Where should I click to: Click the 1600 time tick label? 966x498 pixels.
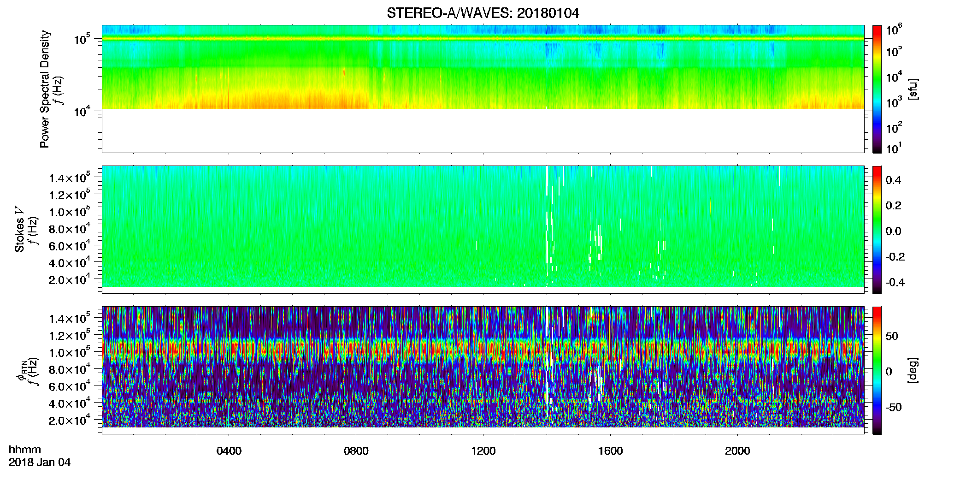(611, 451)
